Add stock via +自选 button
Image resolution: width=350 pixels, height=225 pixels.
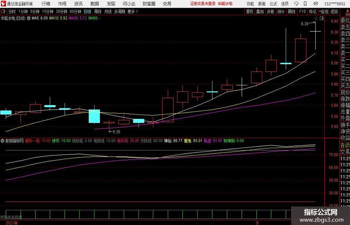pos(323,11)
